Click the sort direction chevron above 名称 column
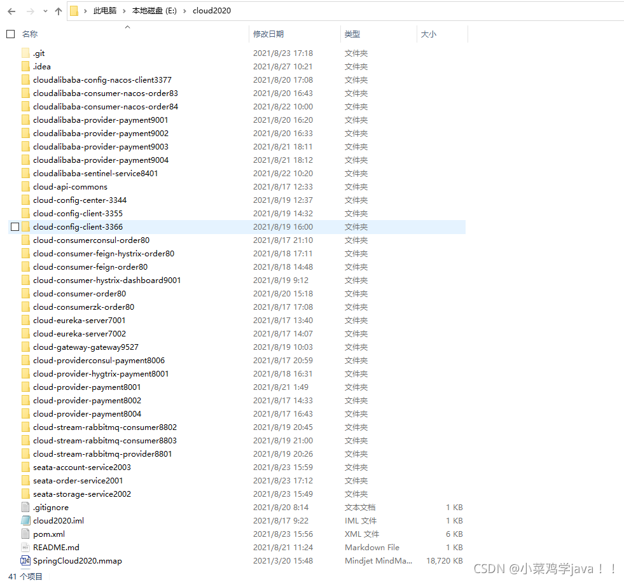Viewport: 624px width, 582px height. click(127, 26)
